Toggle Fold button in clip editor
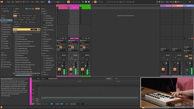This screenshot has width=194, height=109. (x=38, y=79)
